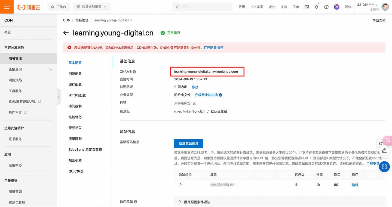Open the 工作台 home button

coord(59,7)
